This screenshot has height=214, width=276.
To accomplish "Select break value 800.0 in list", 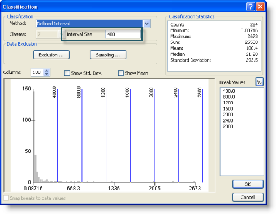I will (229, 97).
